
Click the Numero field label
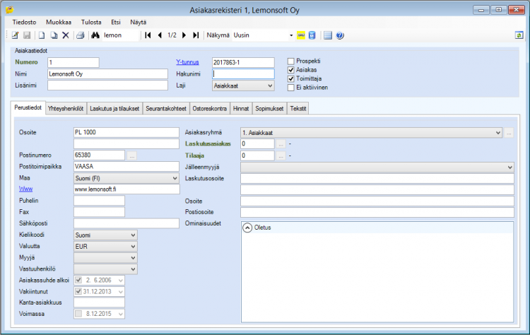point(26,62)
